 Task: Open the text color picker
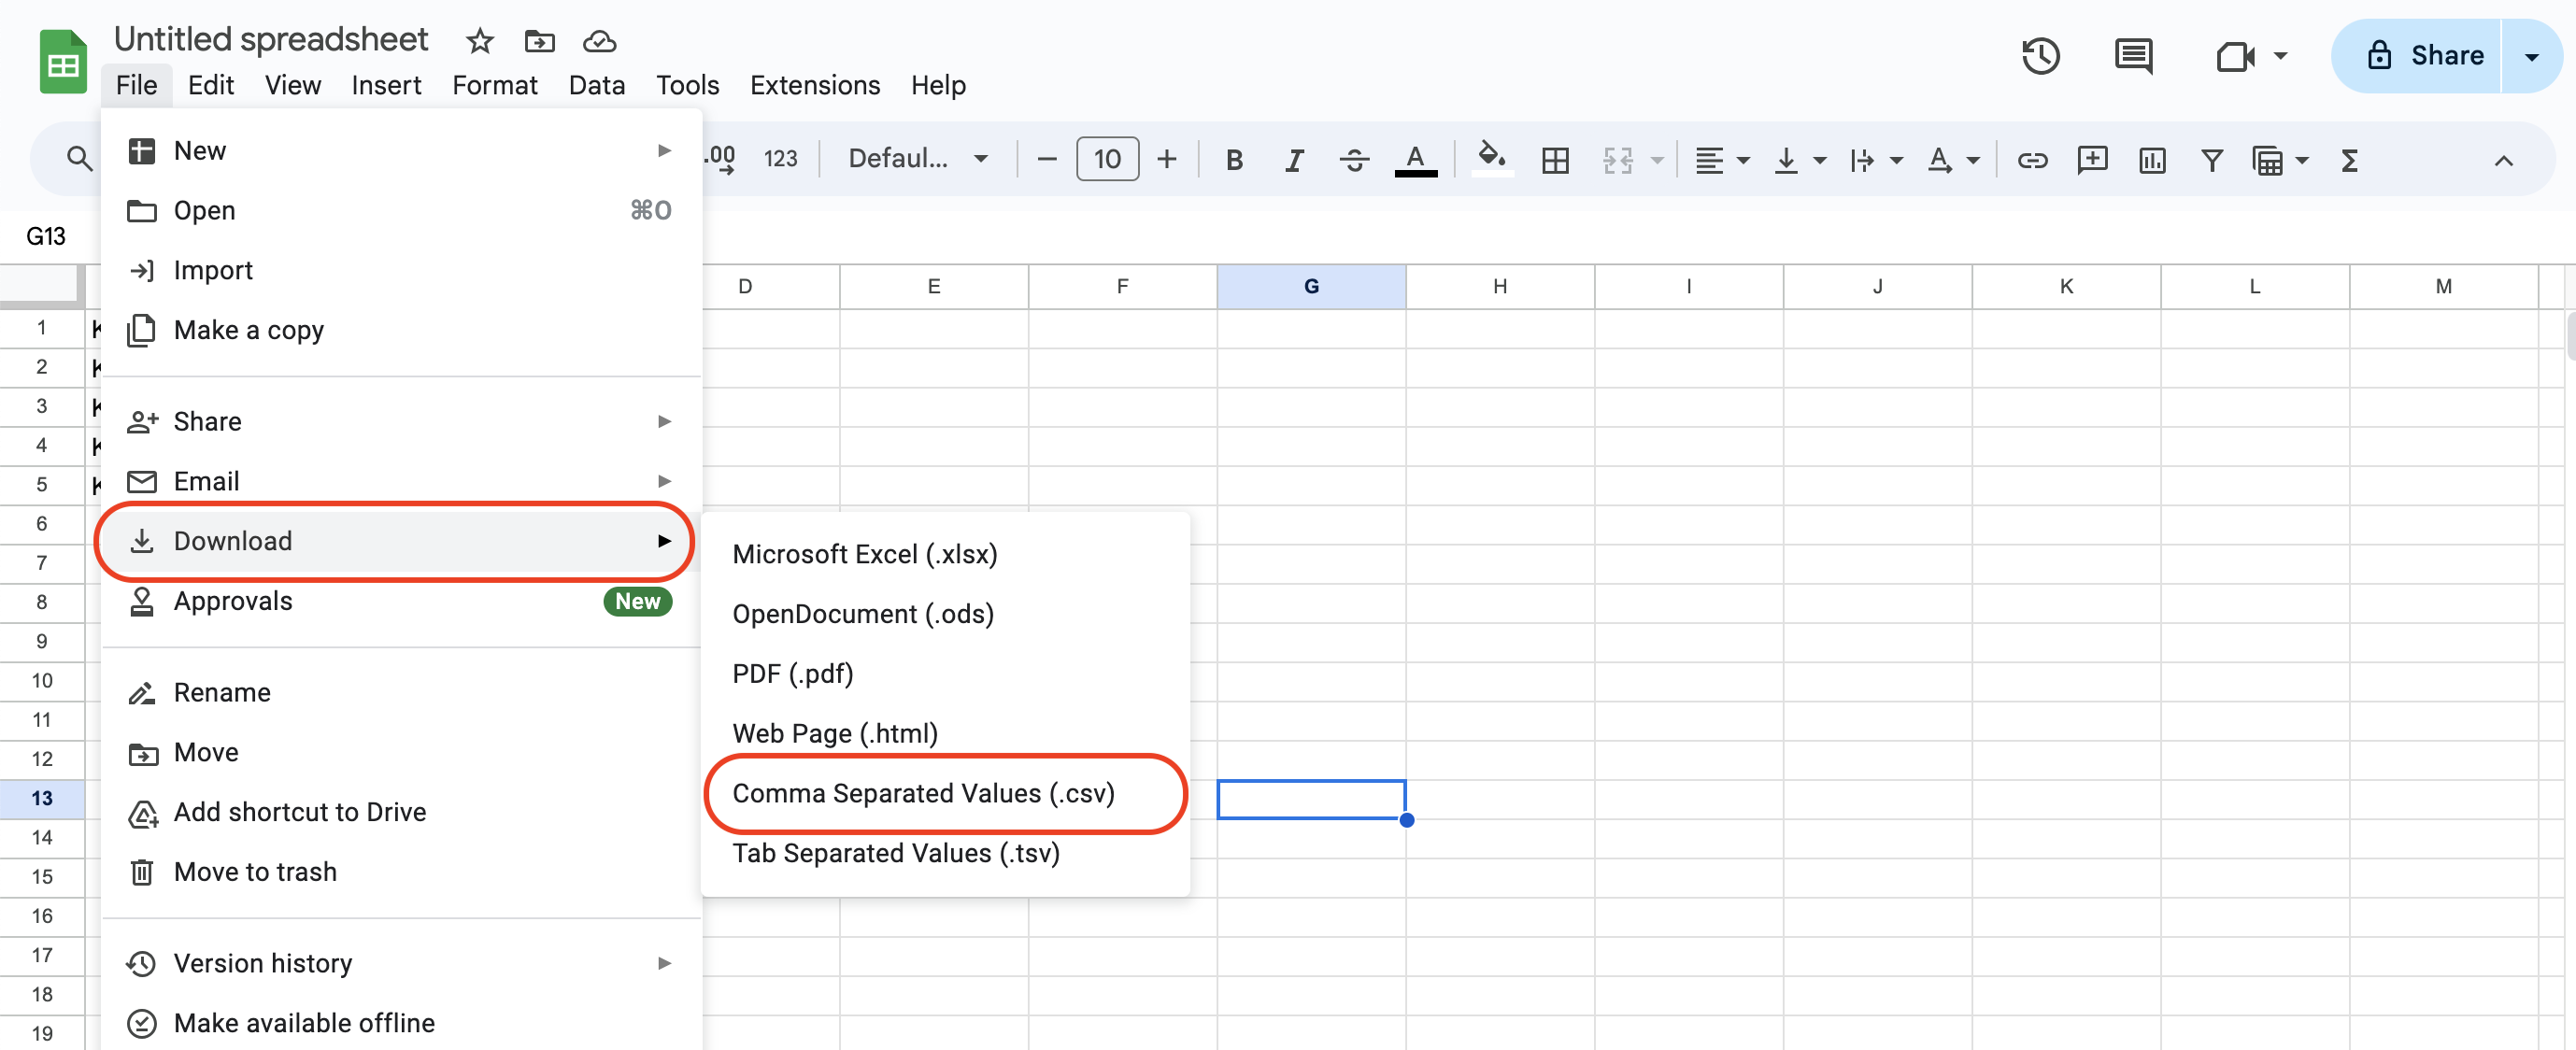1416,159
